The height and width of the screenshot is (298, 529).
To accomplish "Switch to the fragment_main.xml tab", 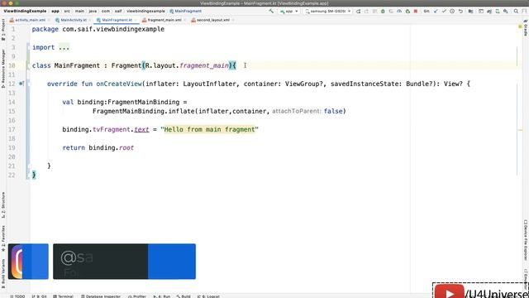I will pyautogui.click(x=164, y=20).
